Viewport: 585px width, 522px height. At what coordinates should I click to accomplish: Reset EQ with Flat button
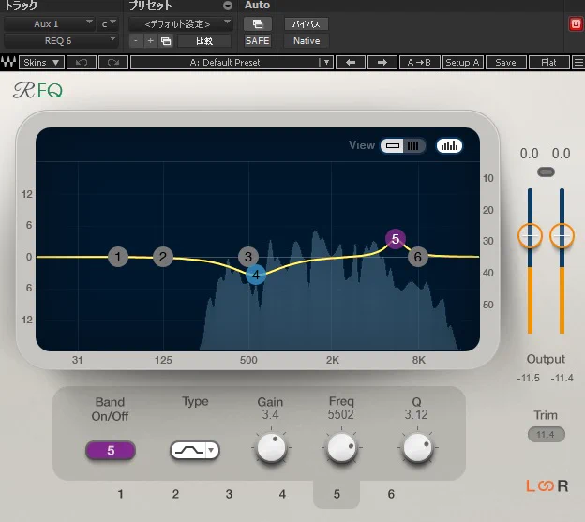coord(548,62)
